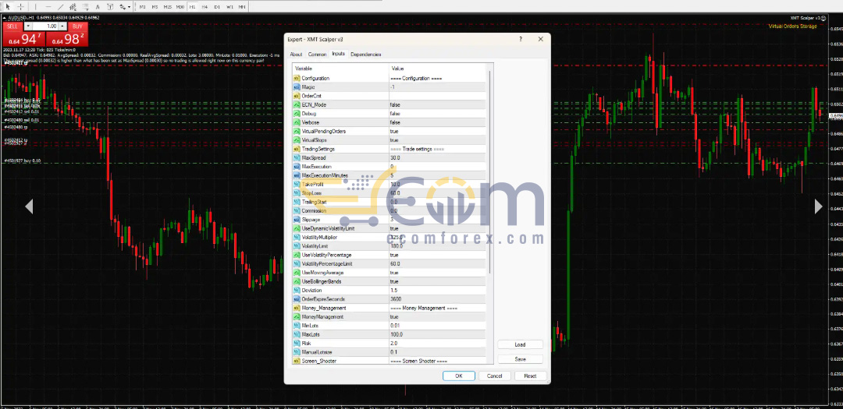Switch chart to H4 timeframe

205,7
